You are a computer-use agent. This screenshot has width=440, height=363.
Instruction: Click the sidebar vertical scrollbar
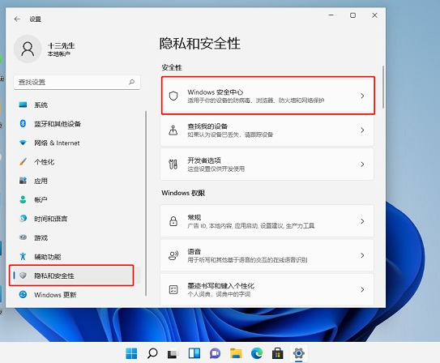(146, 203)
